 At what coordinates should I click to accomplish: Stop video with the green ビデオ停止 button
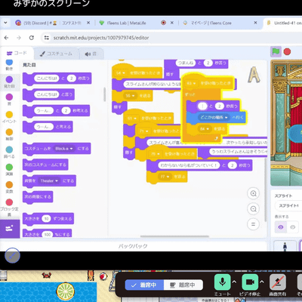pyautogui.click(x=250, y=282)
